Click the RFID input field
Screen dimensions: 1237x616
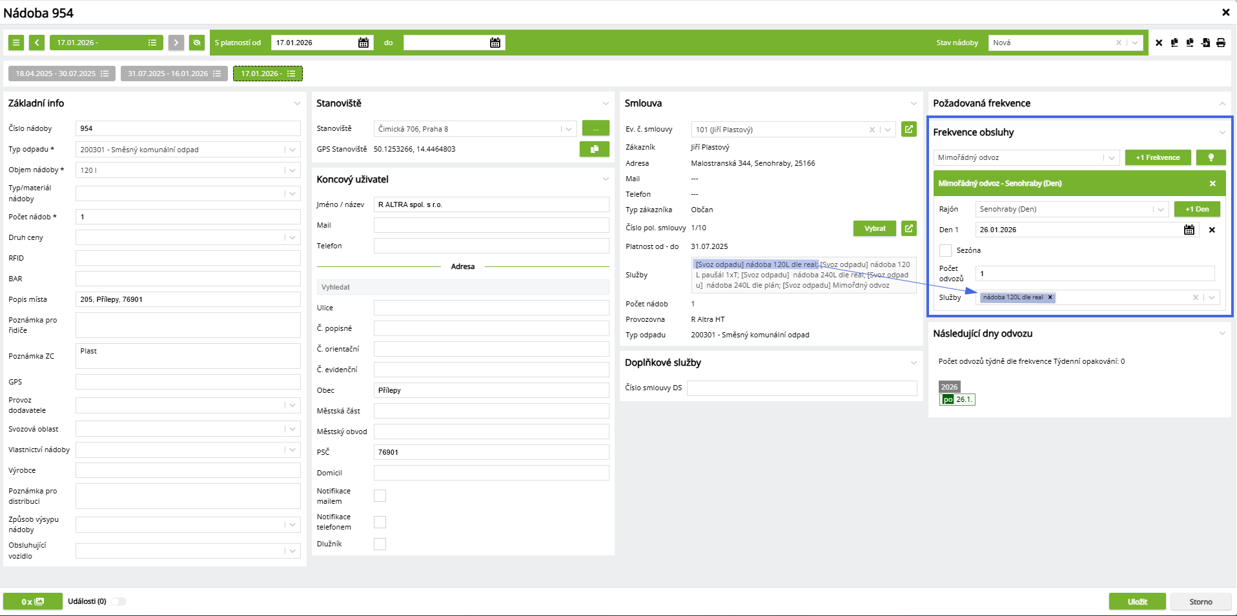point(188,258)
